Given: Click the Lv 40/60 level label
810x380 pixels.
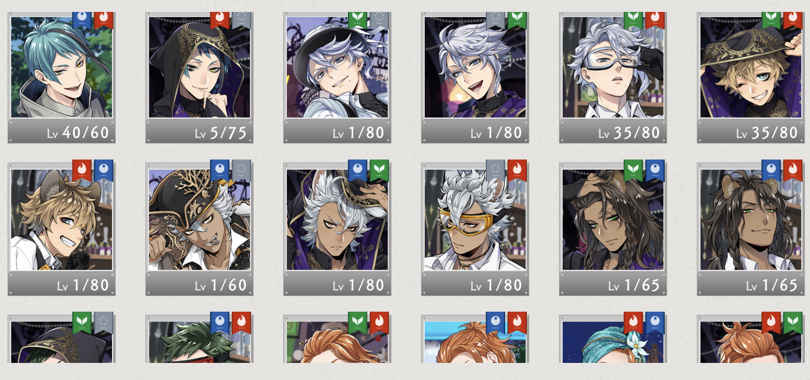Looking at the screenshot, I should click(78, 133).
